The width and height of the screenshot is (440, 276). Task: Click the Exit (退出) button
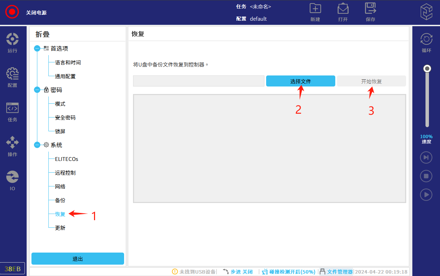pyautogui.click(x=77, y=259)
